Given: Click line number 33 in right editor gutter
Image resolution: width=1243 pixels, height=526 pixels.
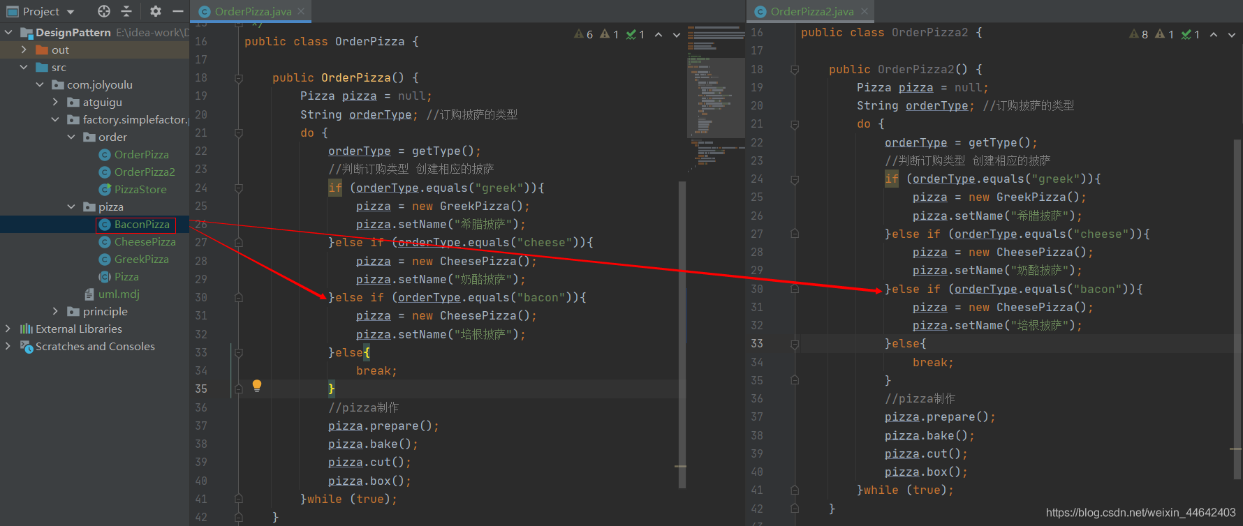Looking at the screenshot, I should coord(757,343).
